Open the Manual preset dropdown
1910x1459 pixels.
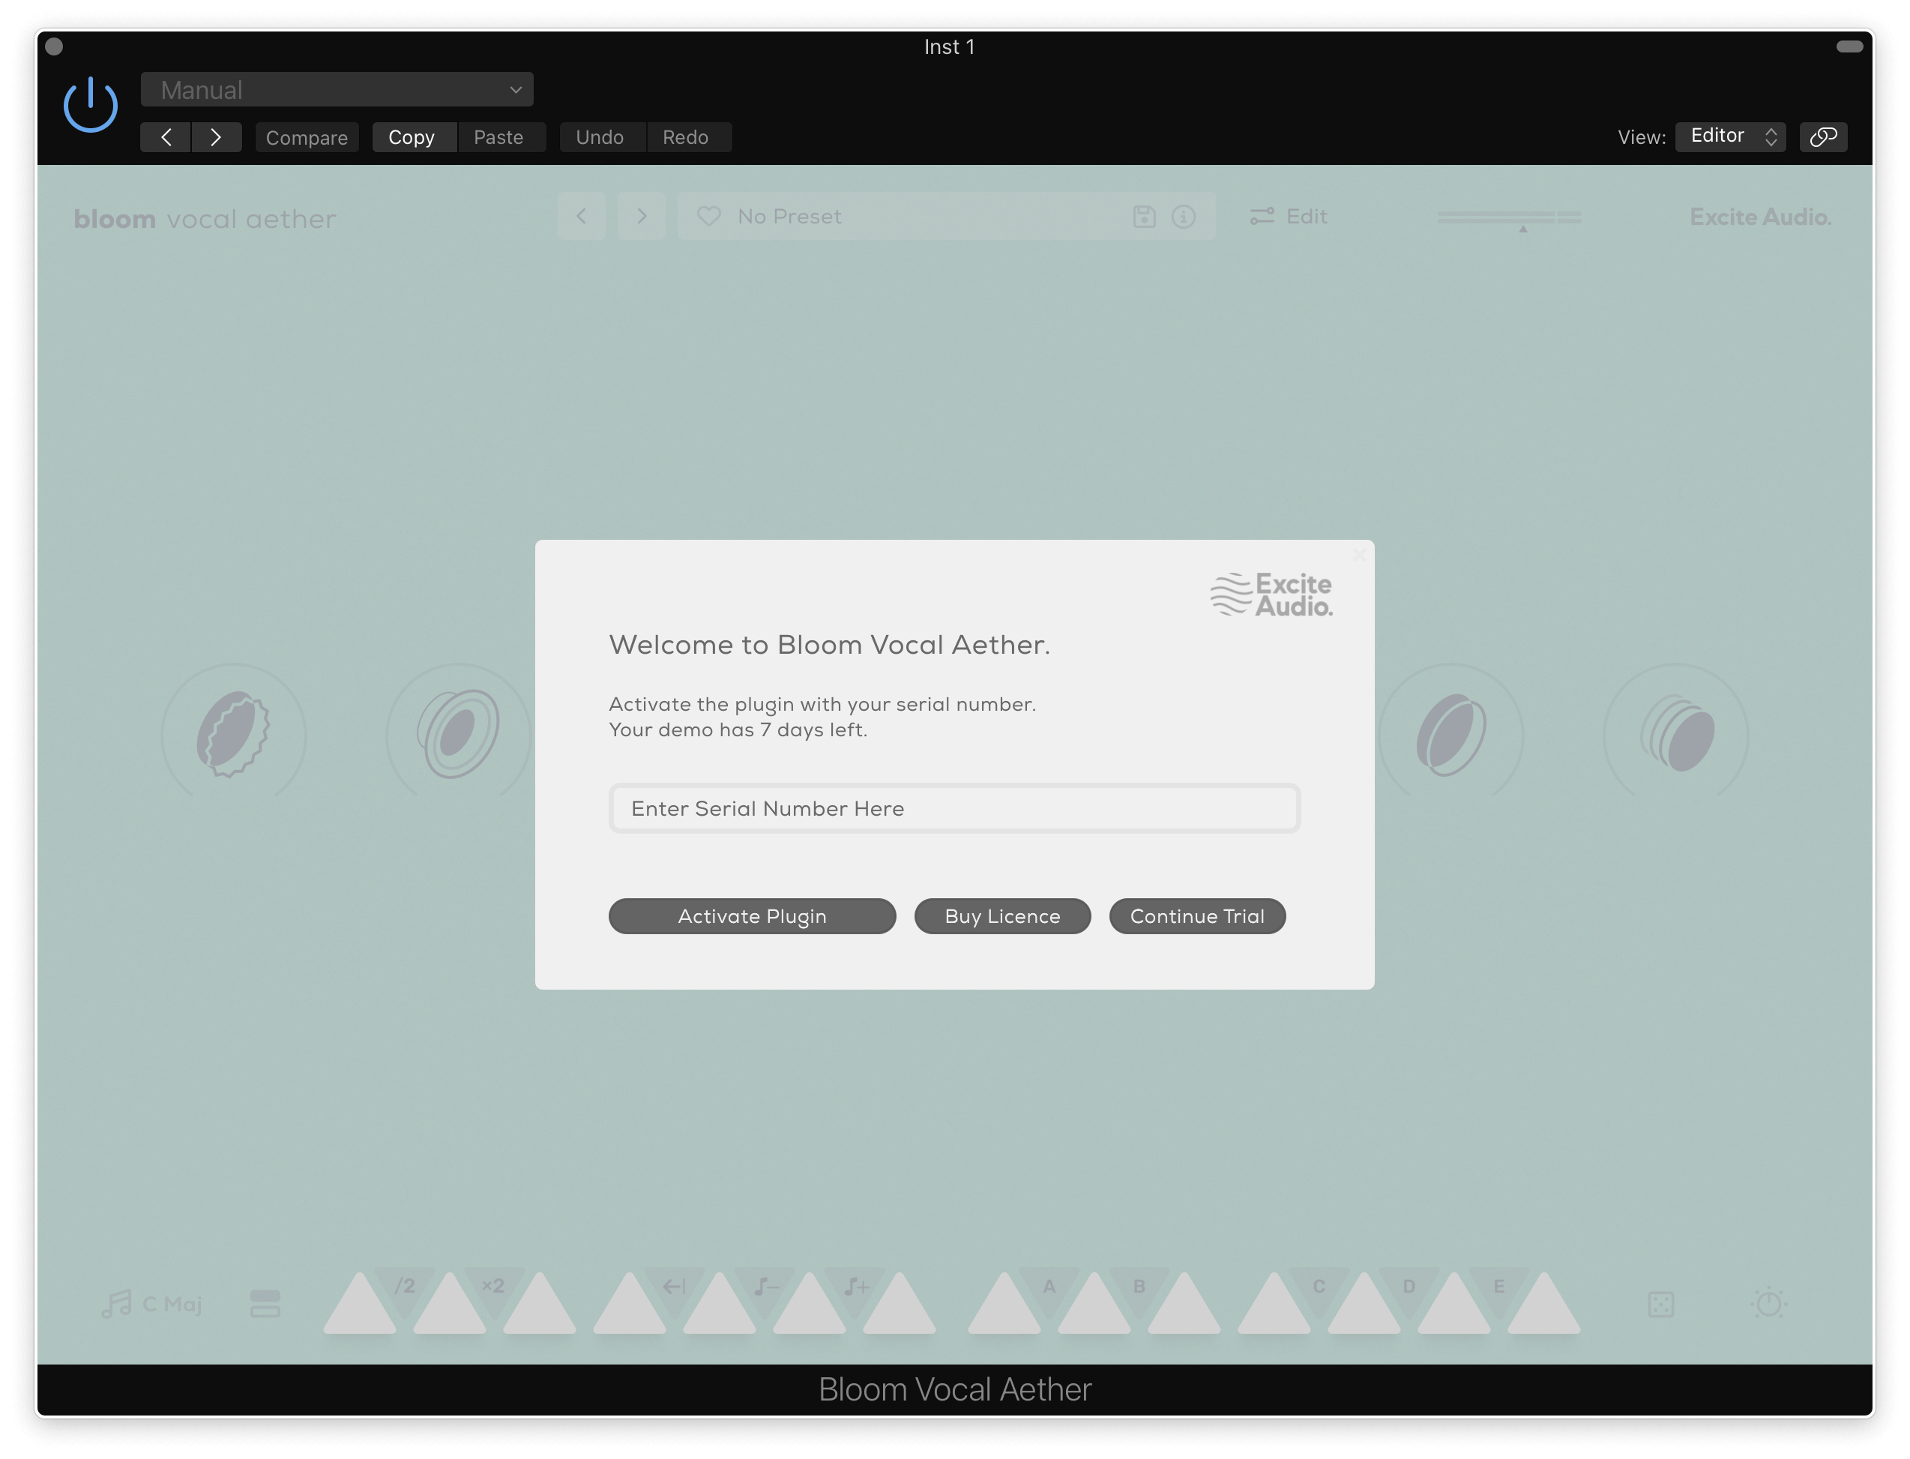[337, 90]
